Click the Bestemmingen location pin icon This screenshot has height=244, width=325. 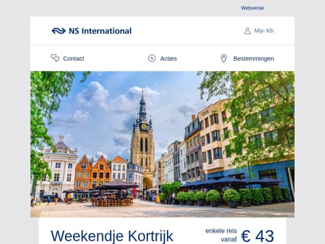[x=224, y=59]
